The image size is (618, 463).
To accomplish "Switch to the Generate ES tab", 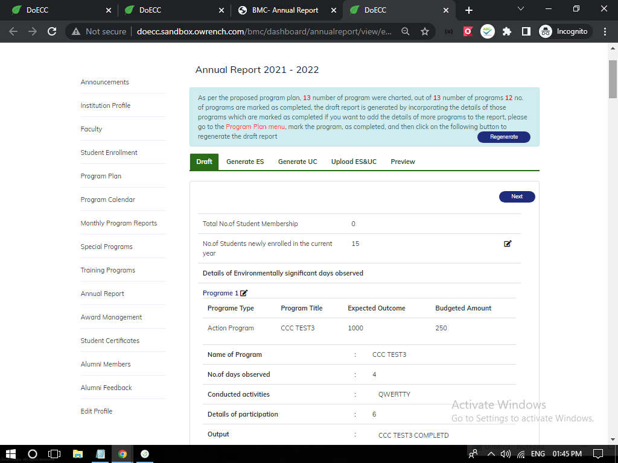I will pyautogui.click(x=244, y=162).
